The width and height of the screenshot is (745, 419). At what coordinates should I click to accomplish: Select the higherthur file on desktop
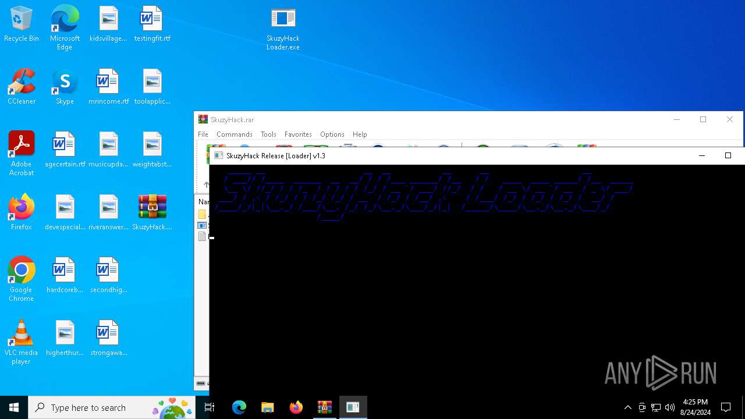coord(65,339)
